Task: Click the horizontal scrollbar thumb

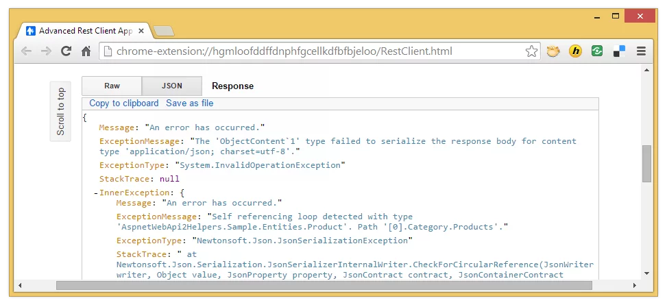Action: tap(324, 285)
